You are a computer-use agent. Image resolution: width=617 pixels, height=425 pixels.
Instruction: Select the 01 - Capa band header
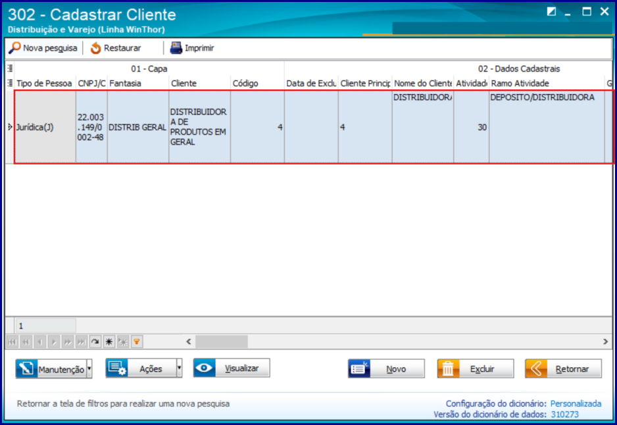click(x=149, y=68)
